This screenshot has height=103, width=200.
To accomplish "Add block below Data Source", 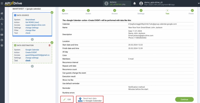I will pos(32,39).
